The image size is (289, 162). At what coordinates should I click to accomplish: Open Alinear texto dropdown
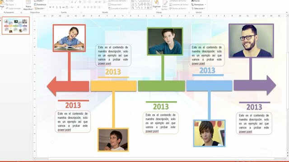click(115, 4)
